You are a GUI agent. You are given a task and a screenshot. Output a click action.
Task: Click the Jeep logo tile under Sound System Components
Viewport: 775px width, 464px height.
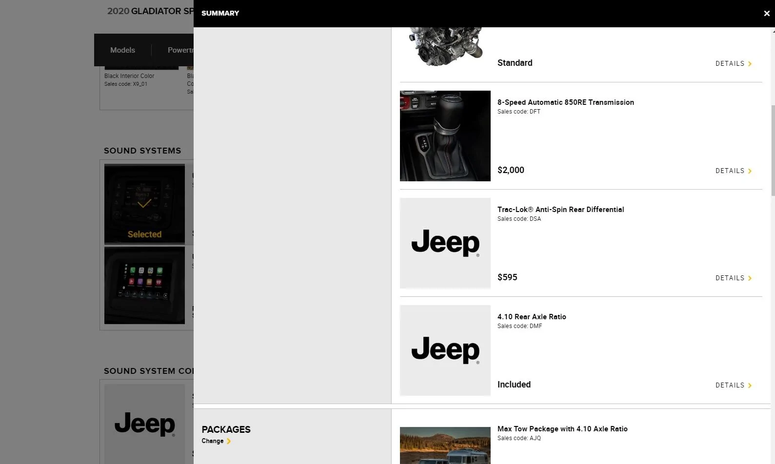(144, 424)
